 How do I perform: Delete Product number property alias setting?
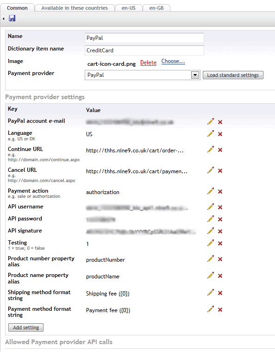click(x=220, y=259)
